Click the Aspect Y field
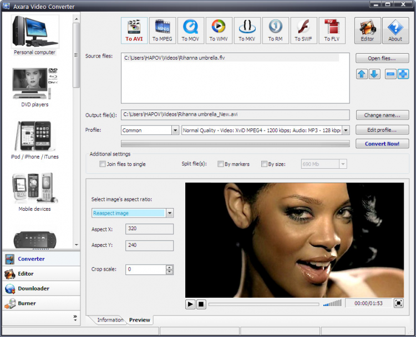 point(149,246)
